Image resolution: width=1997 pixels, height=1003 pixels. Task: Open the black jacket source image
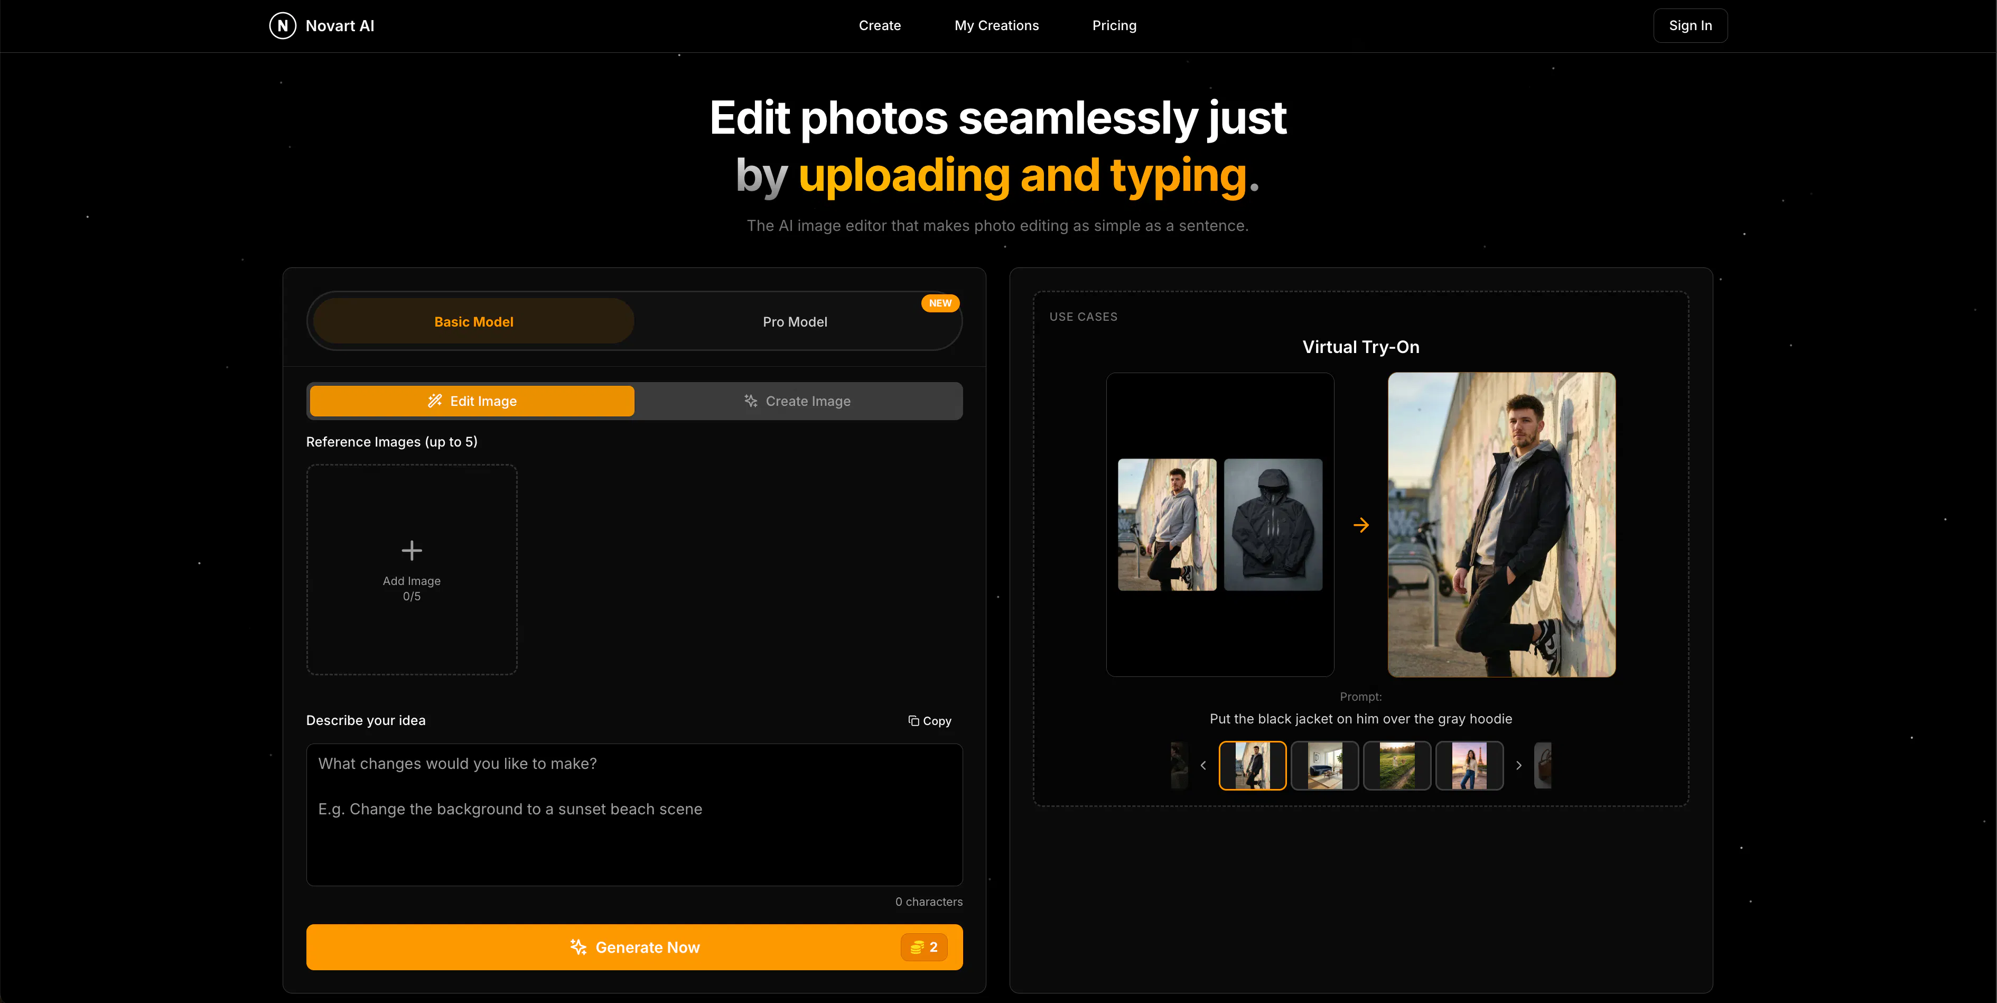(1273, 524)
